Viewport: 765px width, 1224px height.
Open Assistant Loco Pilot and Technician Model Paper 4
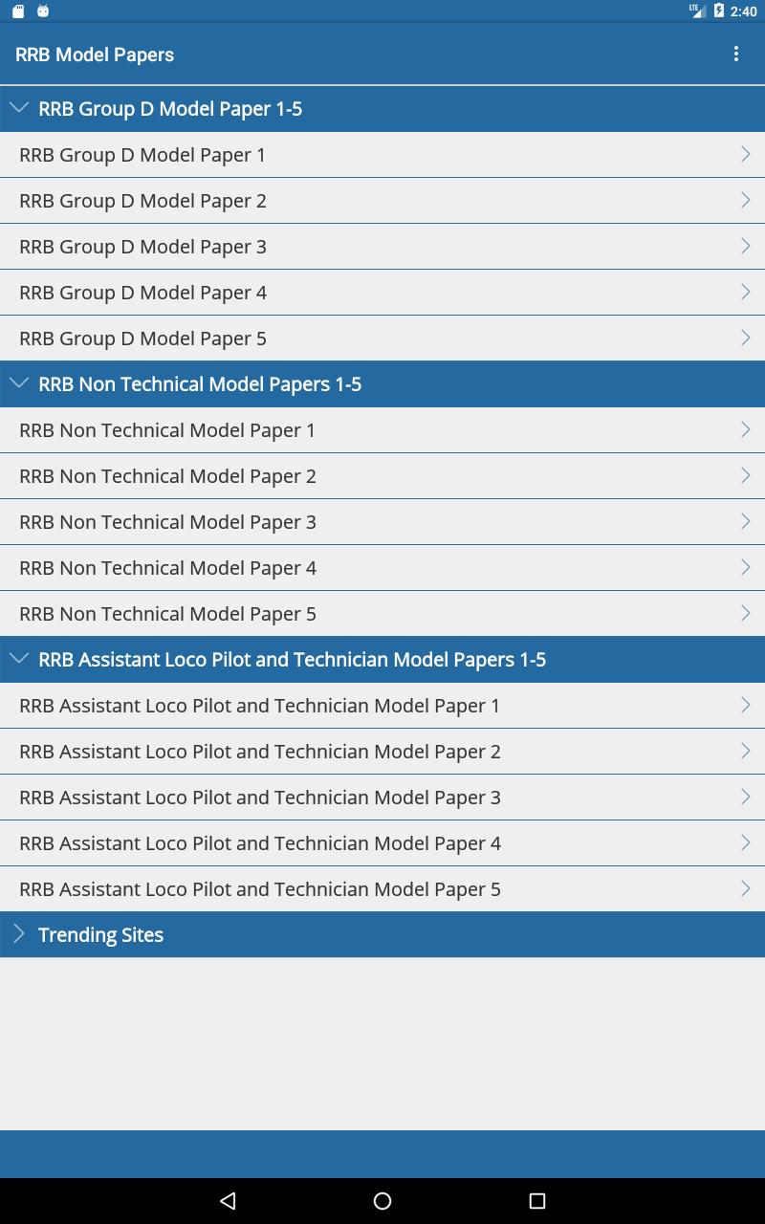click(x=382, y=843)
